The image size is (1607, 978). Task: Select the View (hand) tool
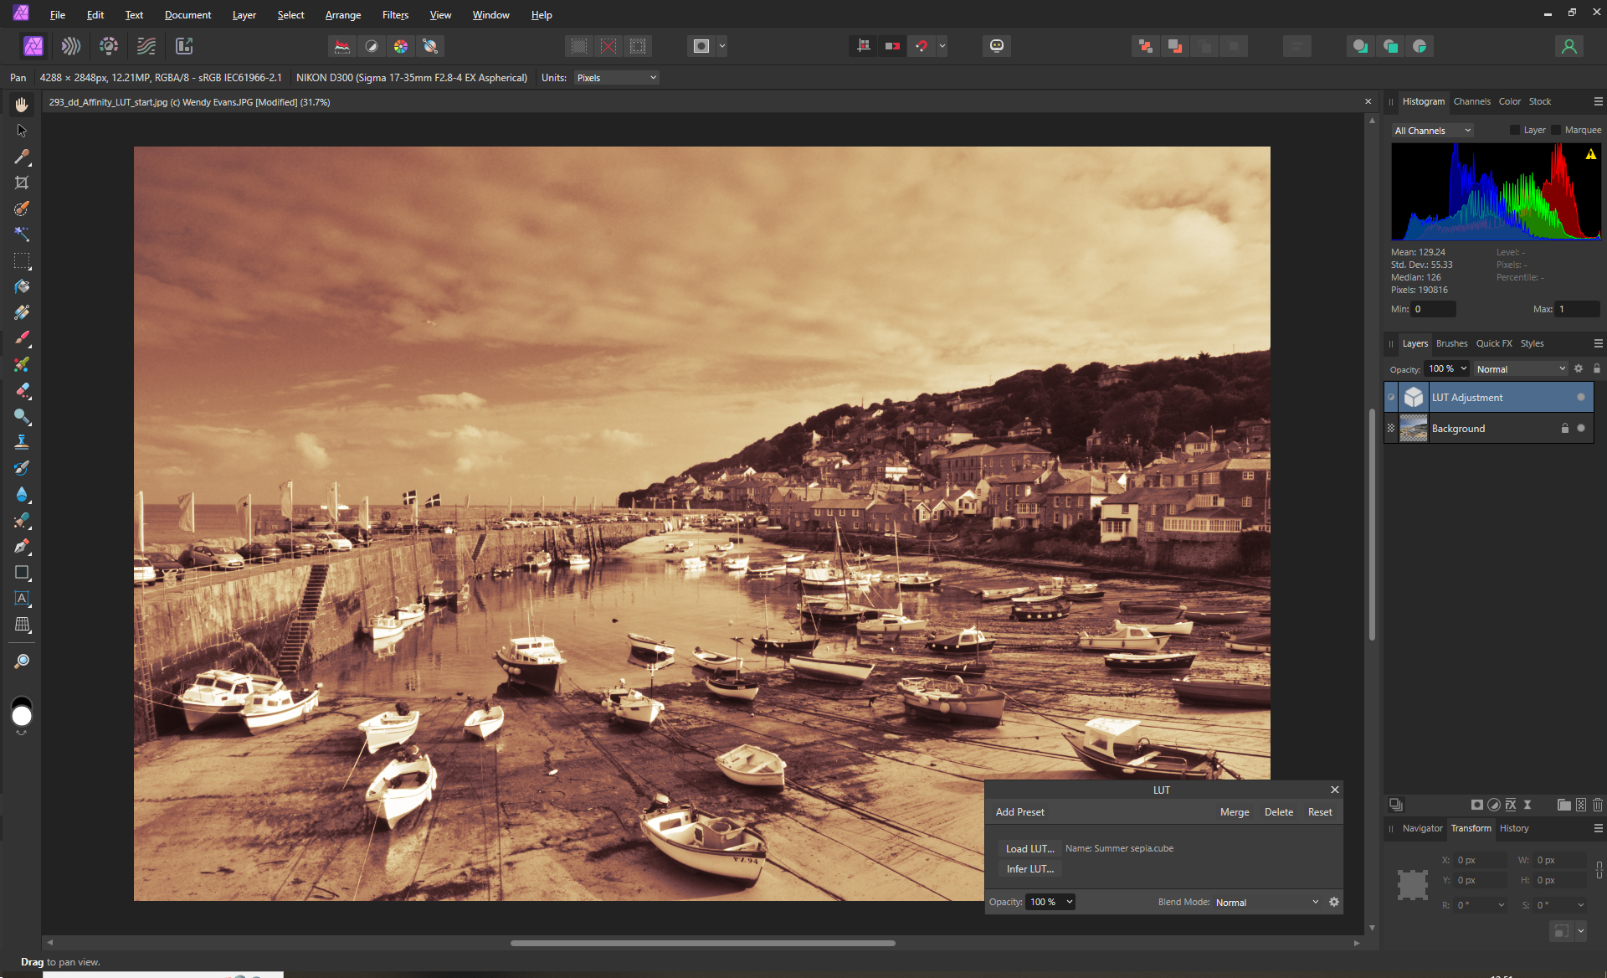click(22, 105)
